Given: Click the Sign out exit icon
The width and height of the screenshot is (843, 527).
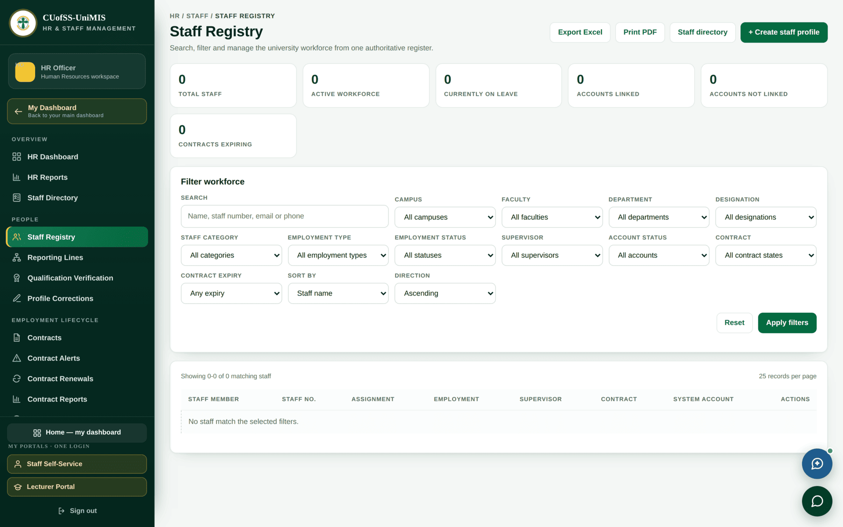Looking at the screenshot, I should pos(61,511).
